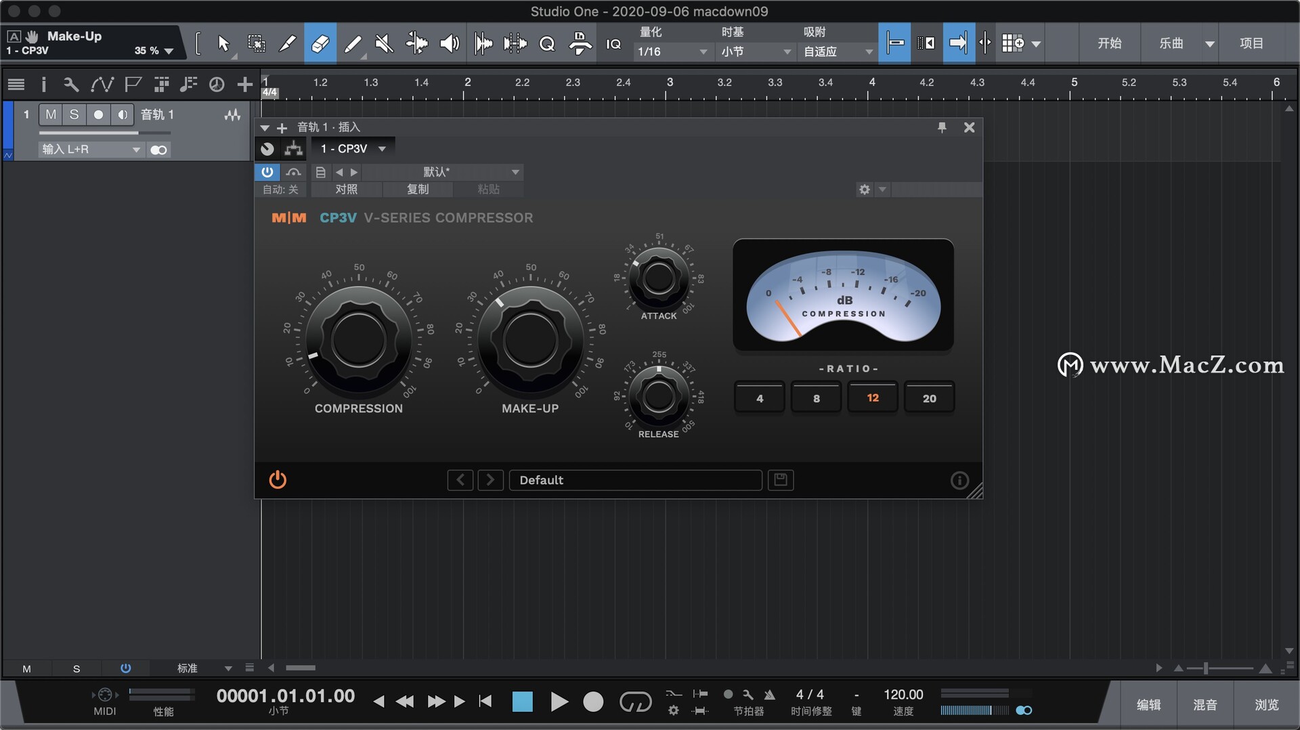1300x730 pixels.
Task: Add a track with plus icon
Action: [244, 85]
